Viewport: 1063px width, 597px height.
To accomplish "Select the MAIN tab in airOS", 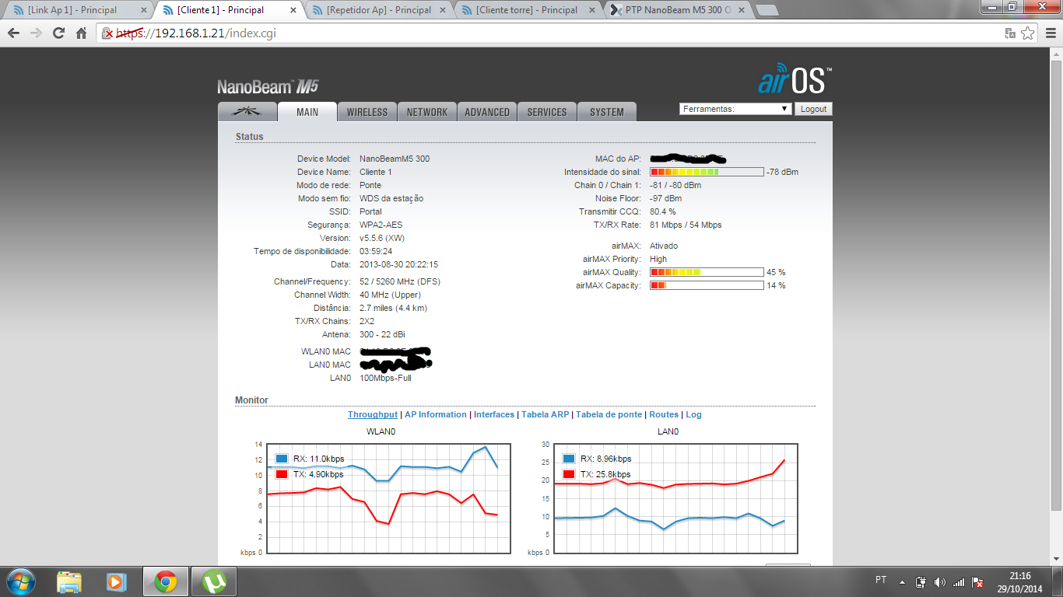I will click(307, 112).
